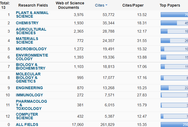Open the Chemistry research field link
Viewport: 188px width, 127px height.
(x=27, y=23)
